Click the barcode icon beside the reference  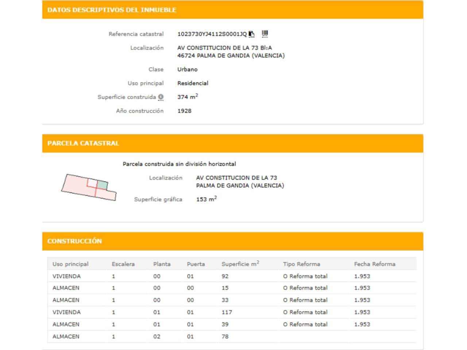pos(265,34)
